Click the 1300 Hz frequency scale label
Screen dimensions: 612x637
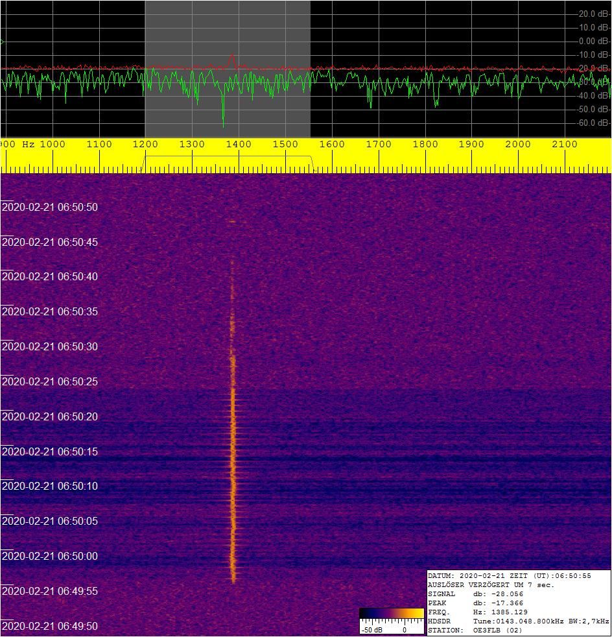point(192,144)
